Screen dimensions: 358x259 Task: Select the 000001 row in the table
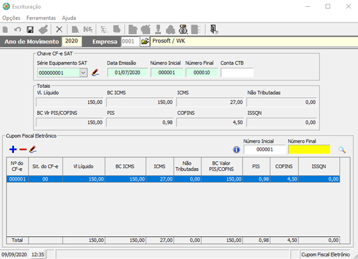click(x=173, y=179)
